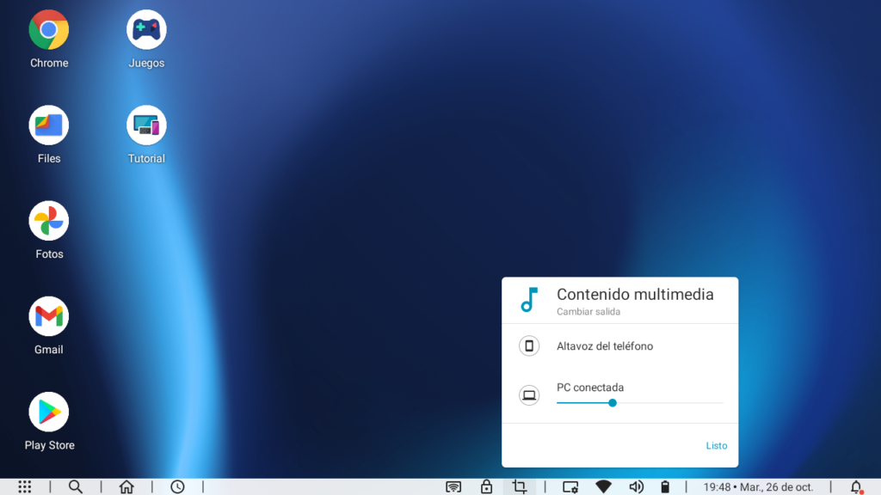The image size is (881, 495).
Task: Click the date and time display
Action: coord(758,487)
